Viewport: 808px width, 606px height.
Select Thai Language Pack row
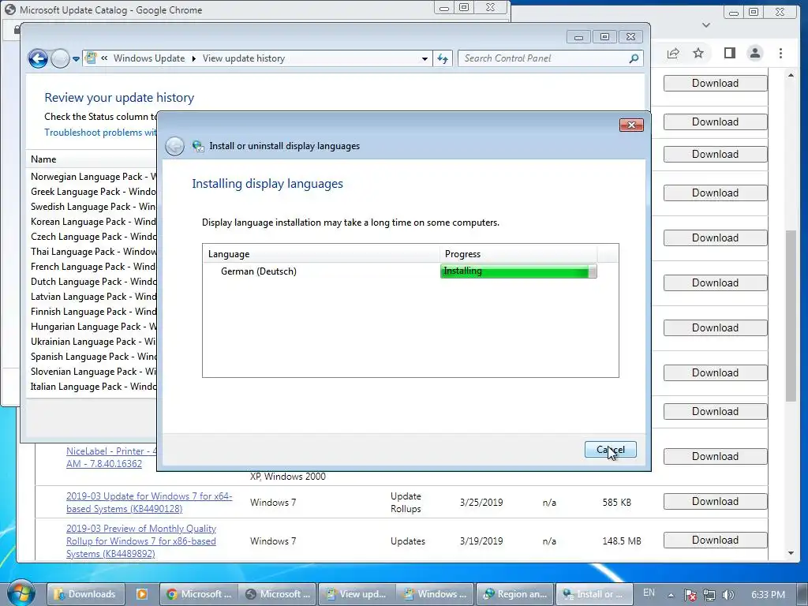click(93, 252)
